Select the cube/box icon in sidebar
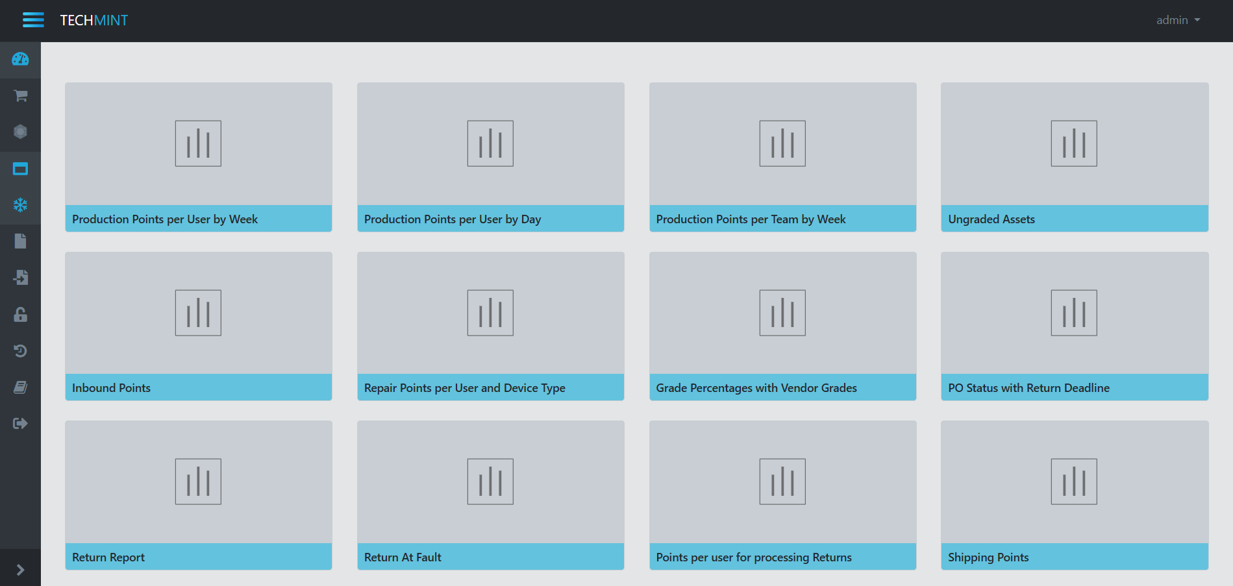This screenshot has width=1233, height=586. coord(20,132)
